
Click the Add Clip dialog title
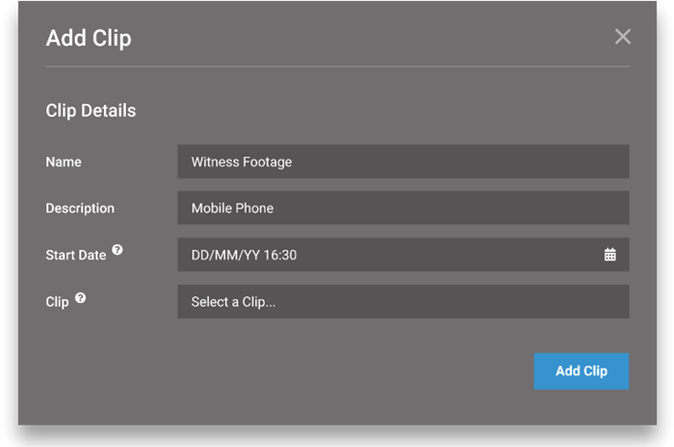[89, 37]
